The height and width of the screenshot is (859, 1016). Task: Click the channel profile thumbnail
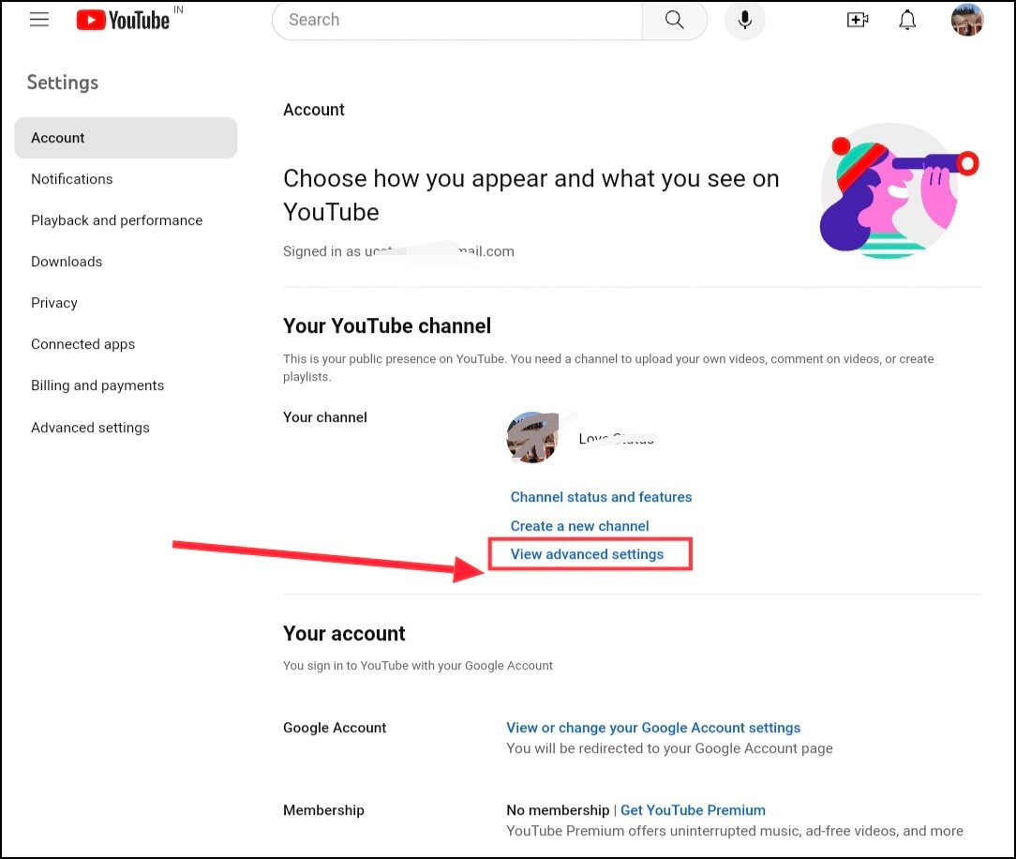532,438
